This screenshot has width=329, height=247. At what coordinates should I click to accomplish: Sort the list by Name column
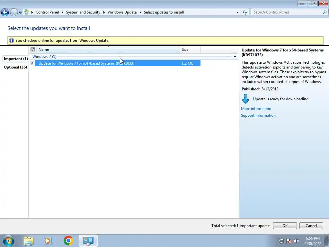coord(108,50)
